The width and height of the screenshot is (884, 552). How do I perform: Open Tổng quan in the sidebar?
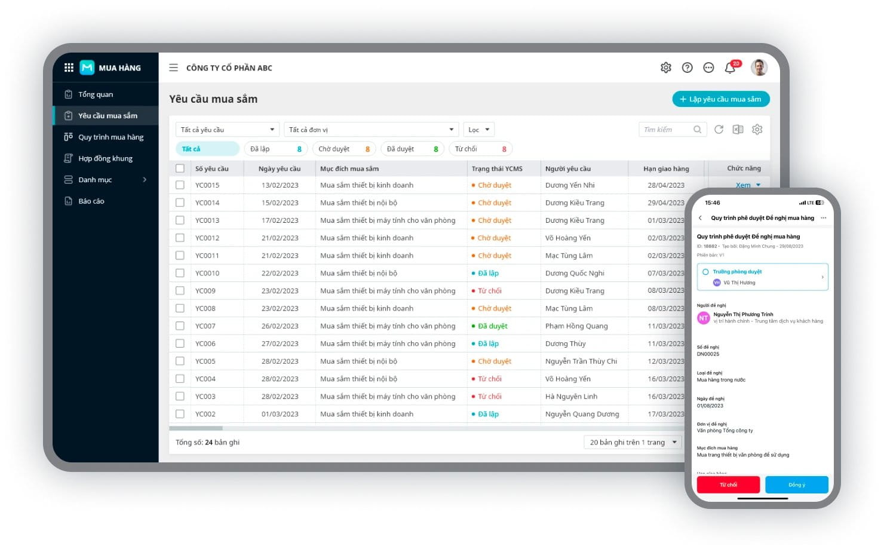pos(106,94)
